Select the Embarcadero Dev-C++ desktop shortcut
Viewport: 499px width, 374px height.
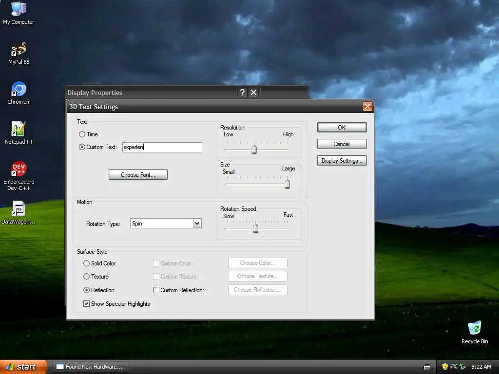[19, 175]
